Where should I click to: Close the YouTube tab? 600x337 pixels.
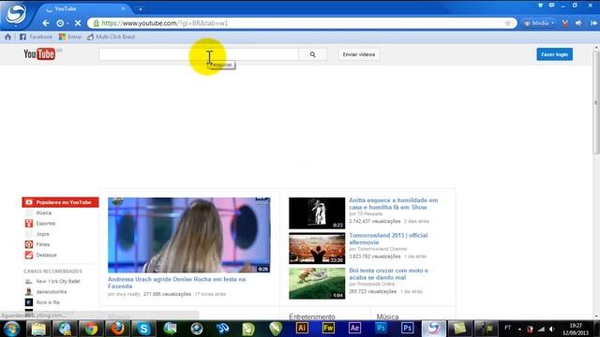[x=123, y=8]
